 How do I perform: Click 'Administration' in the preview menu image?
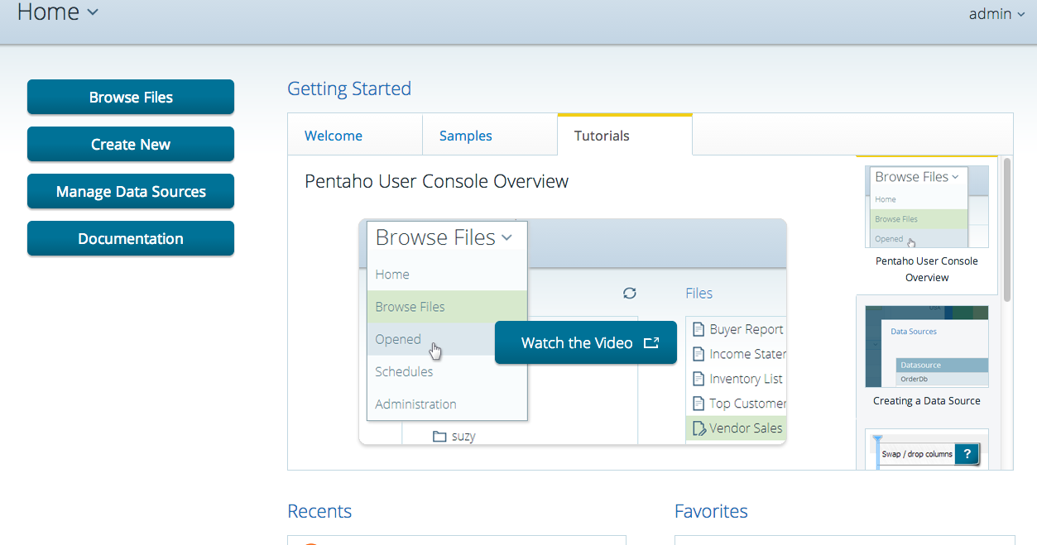[415, 404]
